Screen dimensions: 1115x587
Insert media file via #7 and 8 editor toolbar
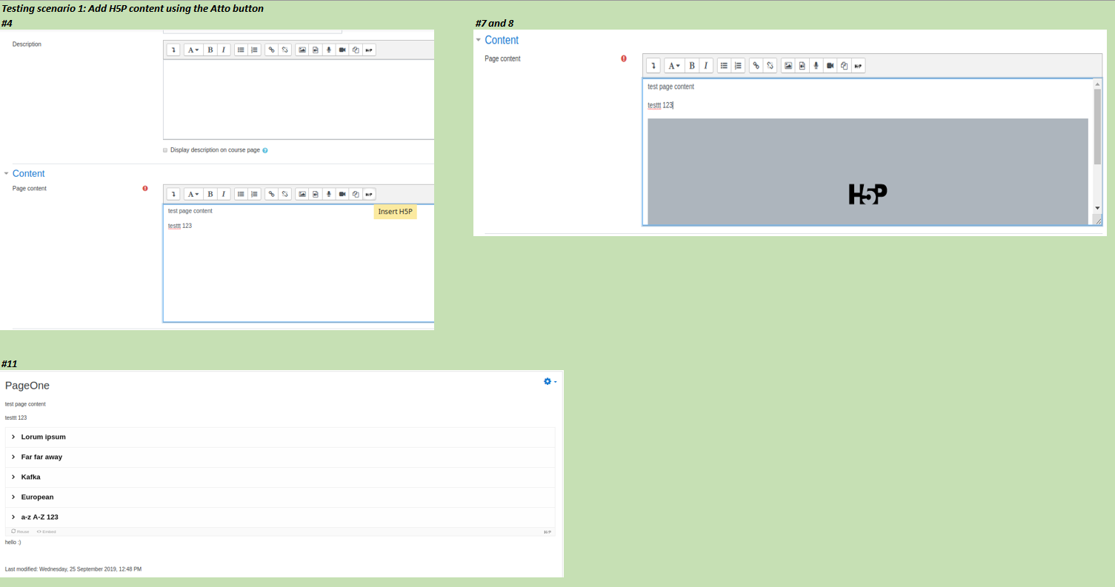[x=802, y=66]
